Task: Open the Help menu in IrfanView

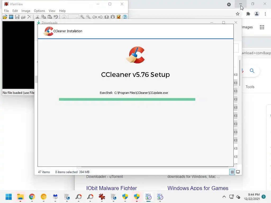Action: coord(62,11)
